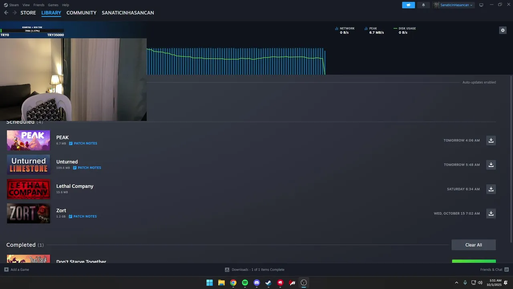Go forward with the navigation arrow
This screenshot has width=513, height=289.
pyautogui.click(x=14, y=13)
